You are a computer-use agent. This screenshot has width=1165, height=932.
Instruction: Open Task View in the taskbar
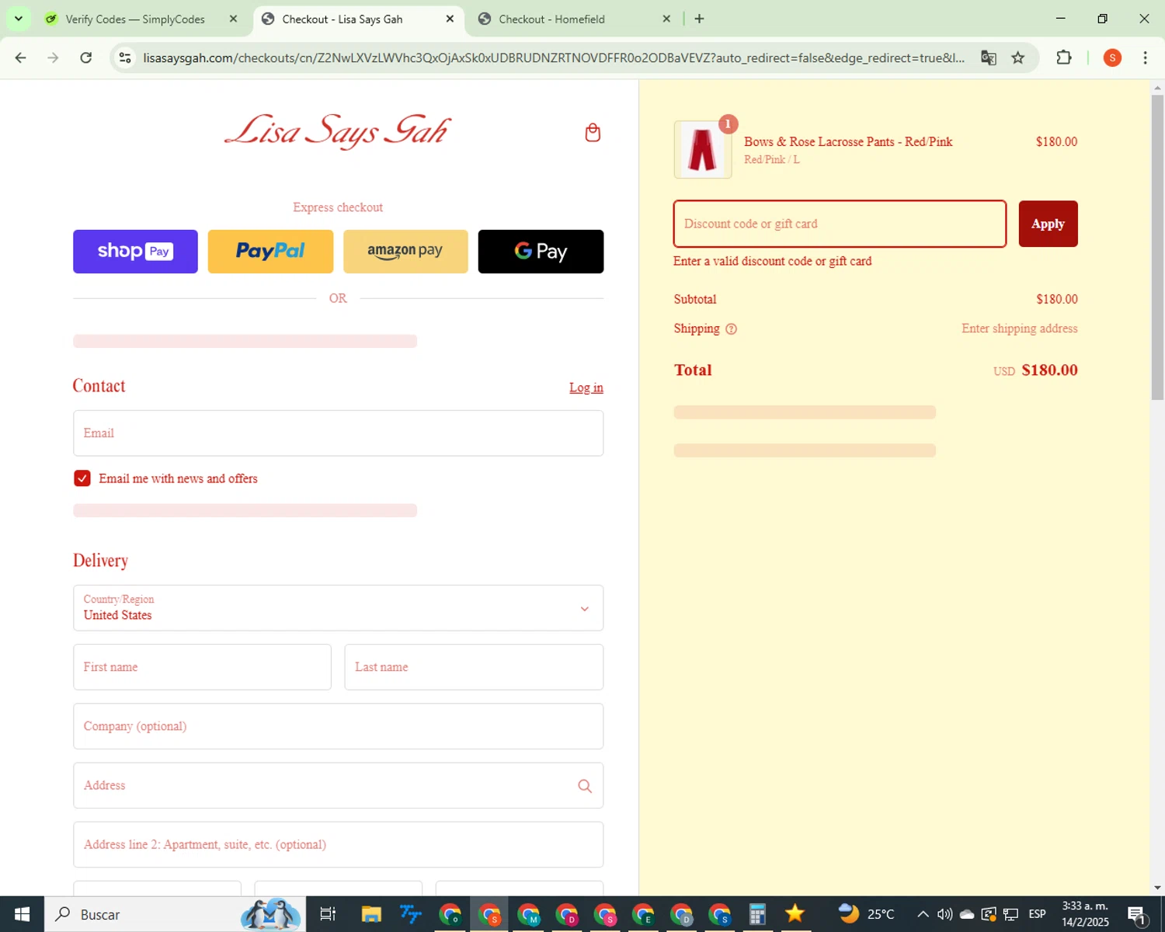[328, 914]
